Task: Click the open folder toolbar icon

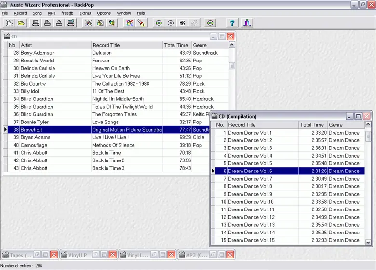Action: click(21, 23)
